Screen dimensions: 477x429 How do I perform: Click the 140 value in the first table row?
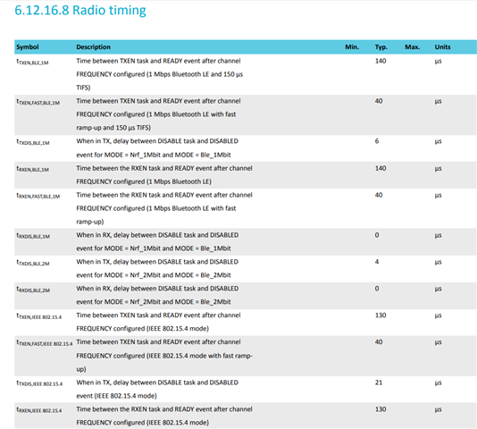point(381,61)
